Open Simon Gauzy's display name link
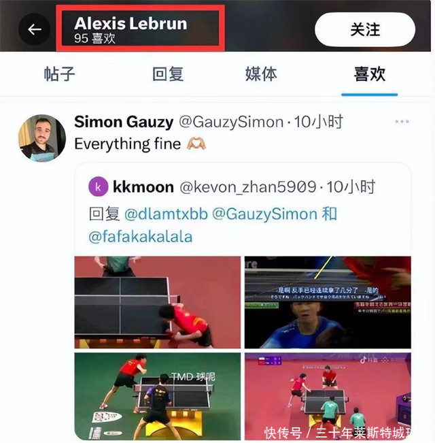This screenshot has width=435, height=443. click(x=124, y=122)
